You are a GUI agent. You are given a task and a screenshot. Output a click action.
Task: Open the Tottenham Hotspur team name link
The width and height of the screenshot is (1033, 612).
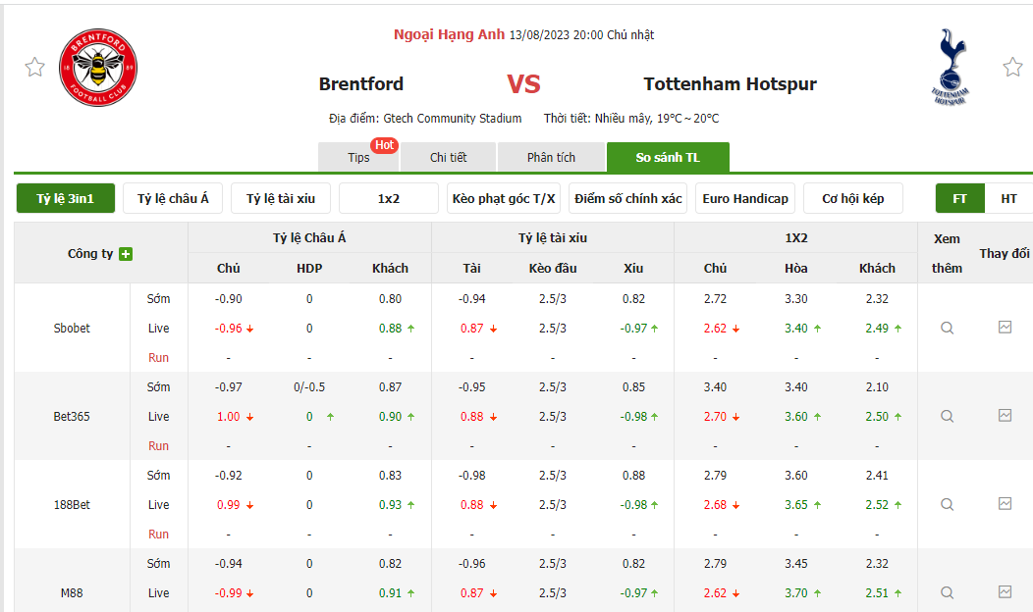point(730,83)
